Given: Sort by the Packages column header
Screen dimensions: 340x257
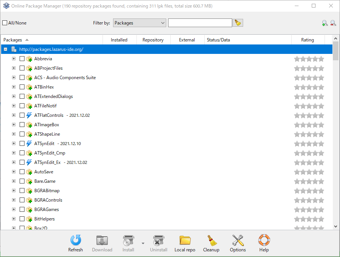Looking at the screenshot, I should tap(52, 40).
